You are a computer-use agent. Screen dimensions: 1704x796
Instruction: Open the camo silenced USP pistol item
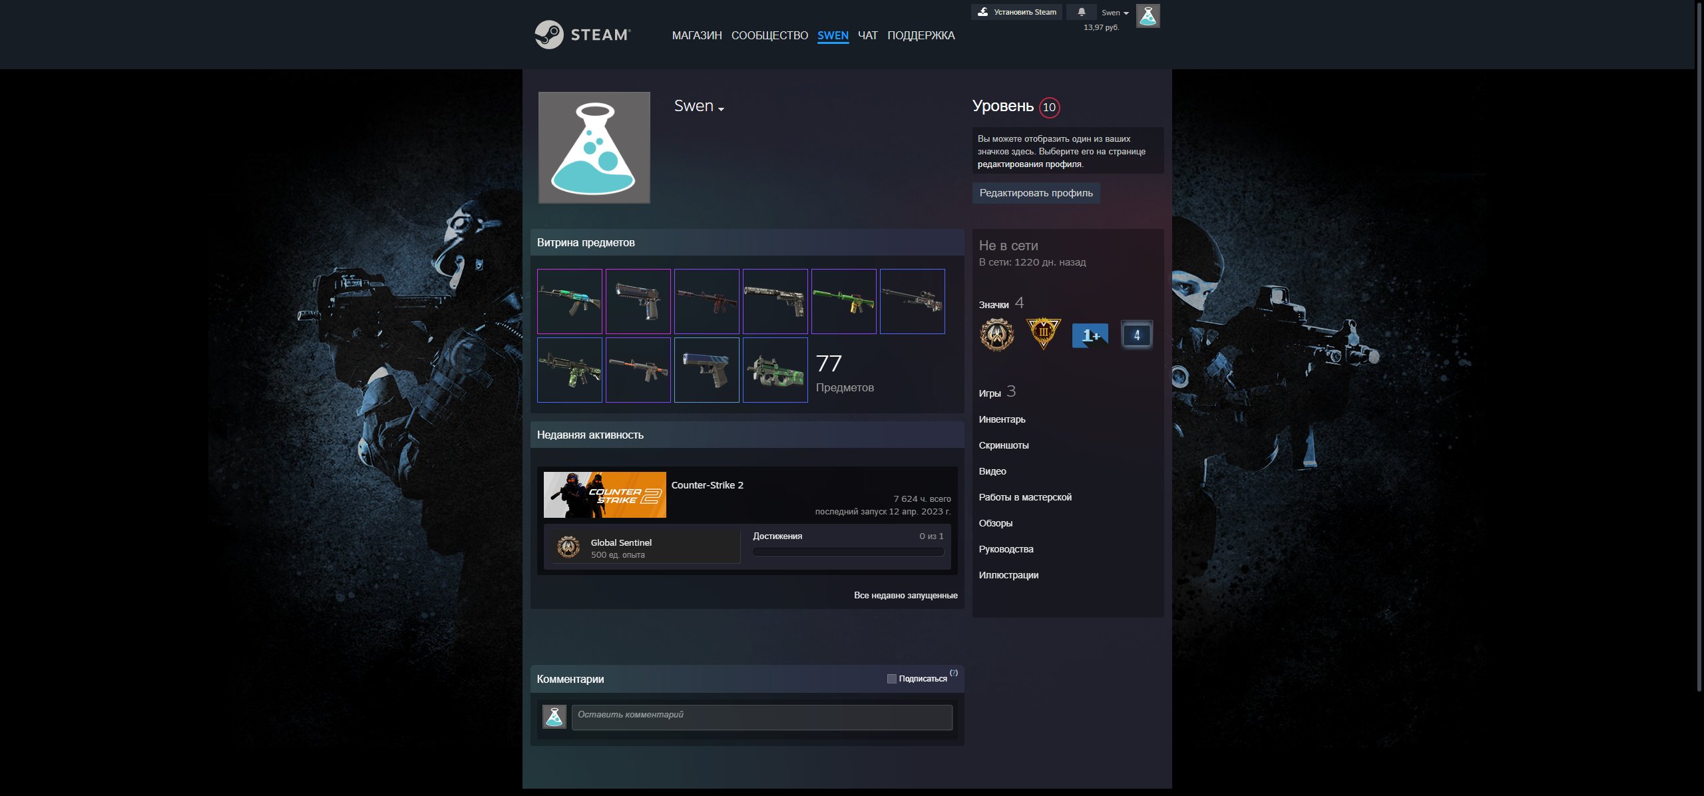click(x=775, y=301)
